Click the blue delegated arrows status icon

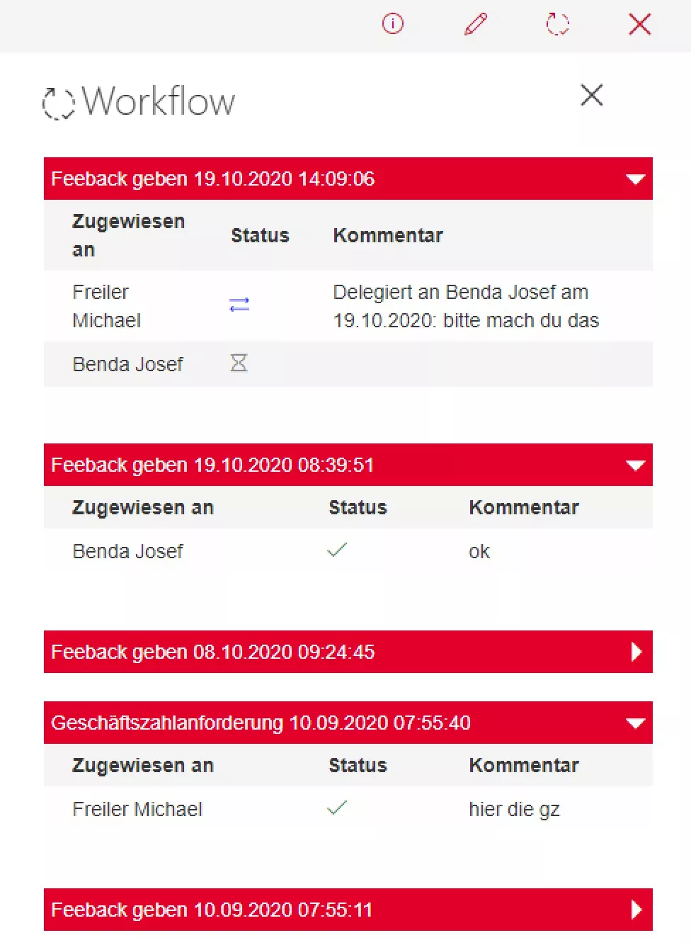tap(239, 305)
